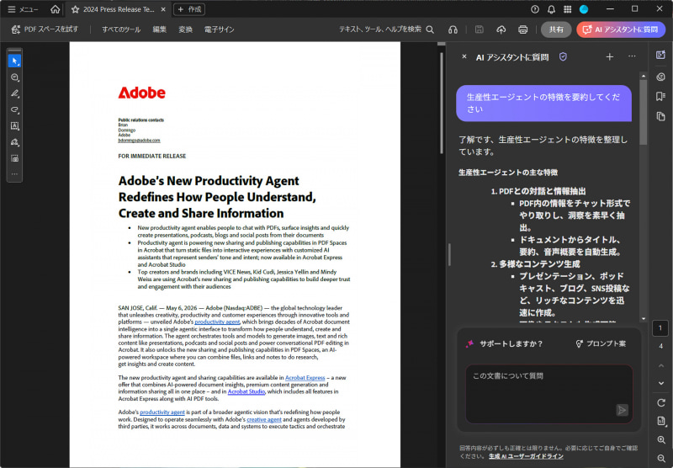Open the blue account profile avatar
Viewport: 673px width, 468px height.
[x=584, y=9]
